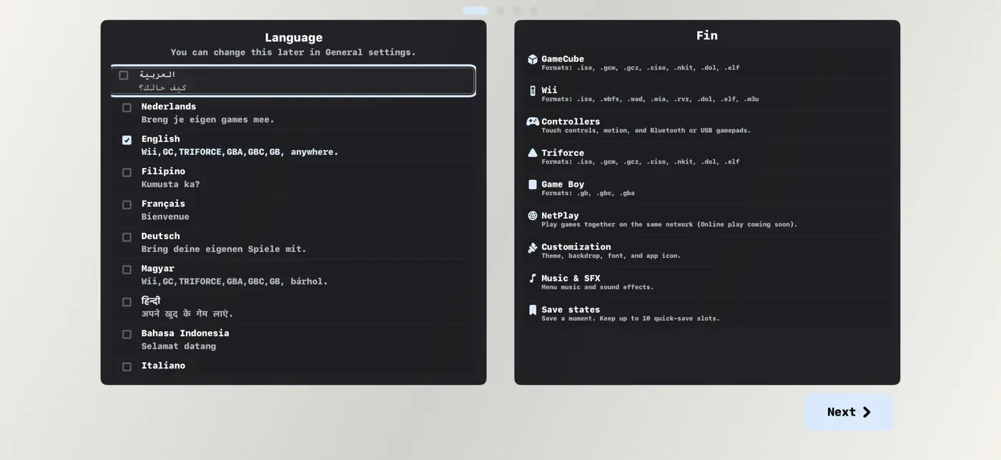Screen dimensions: 1001x460
Task: Click the 'Language' panel heading
Action: tap(293, 38)
